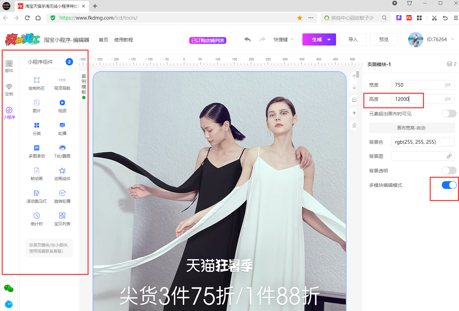Open the 生成 generate dropdown arrow

[329, 39]
